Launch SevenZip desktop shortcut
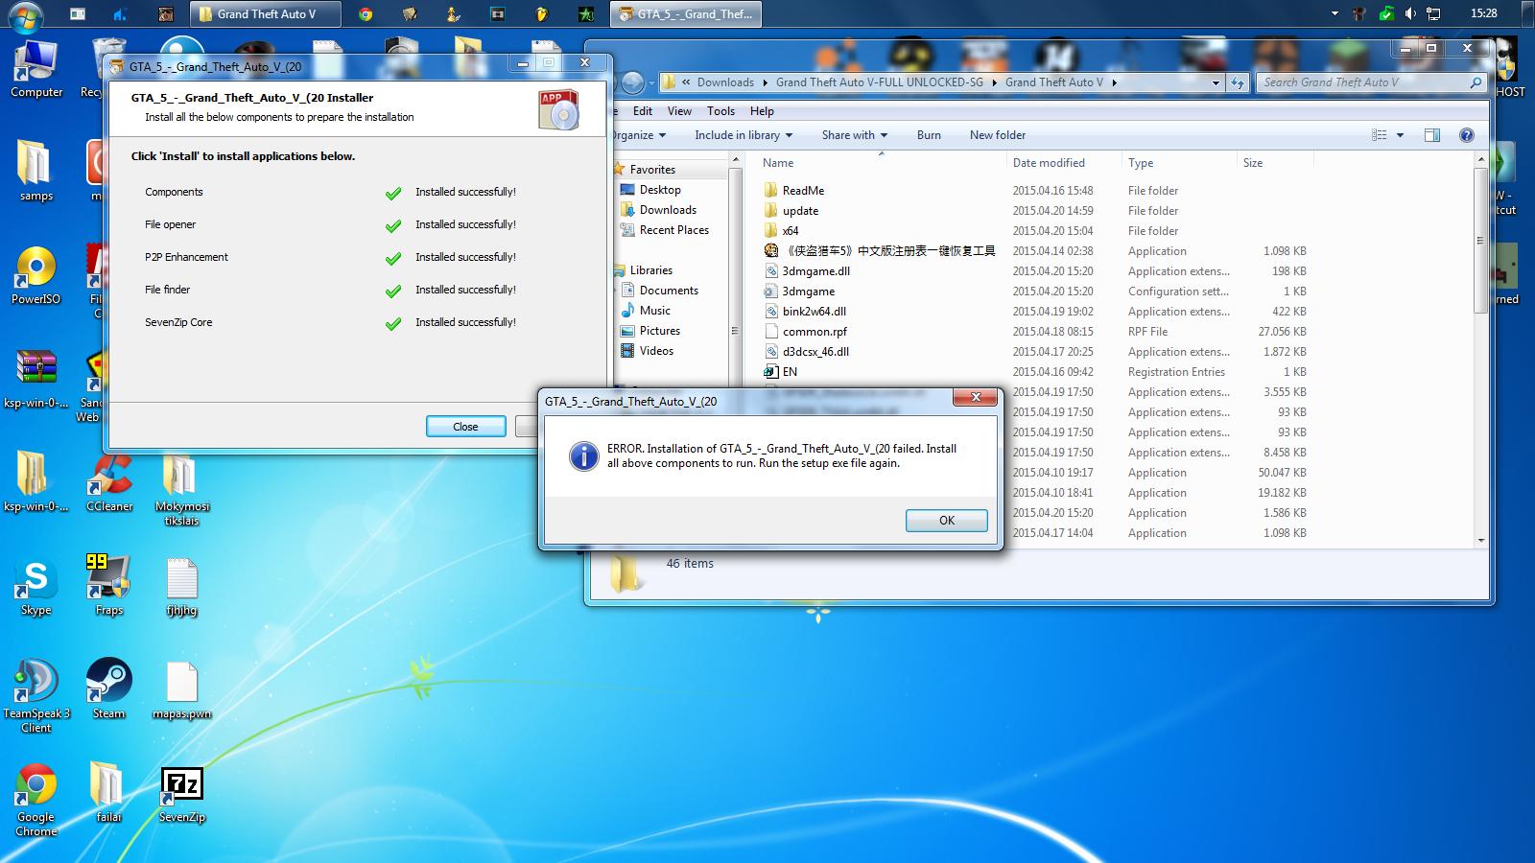The height and width of the screenshot is (863, 1535). click(x=181, y=795)
